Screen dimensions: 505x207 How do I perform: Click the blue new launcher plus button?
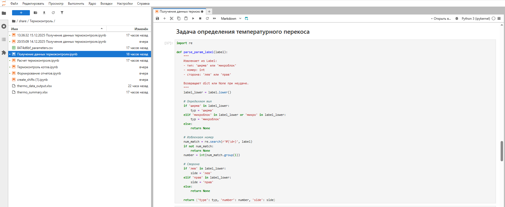21,13
